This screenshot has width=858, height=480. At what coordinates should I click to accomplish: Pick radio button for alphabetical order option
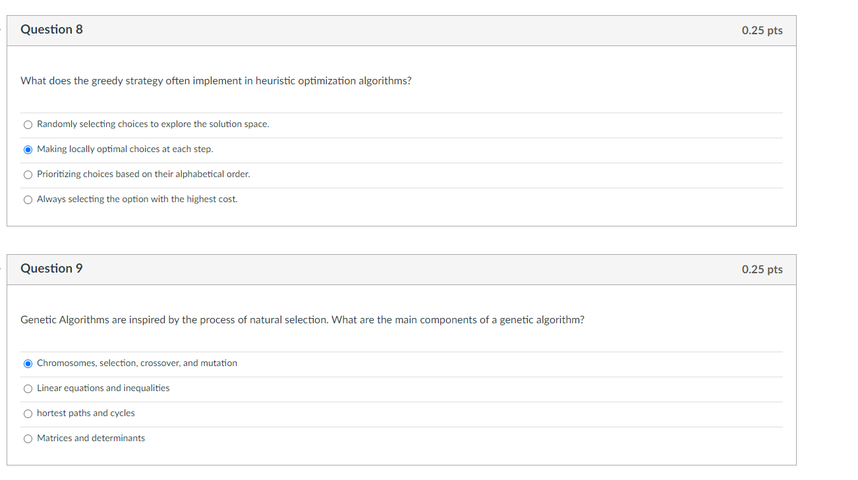[x=28, y=174]
